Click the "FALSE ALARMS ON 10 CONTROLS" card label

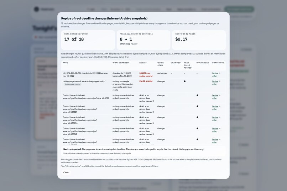[136, 34]
